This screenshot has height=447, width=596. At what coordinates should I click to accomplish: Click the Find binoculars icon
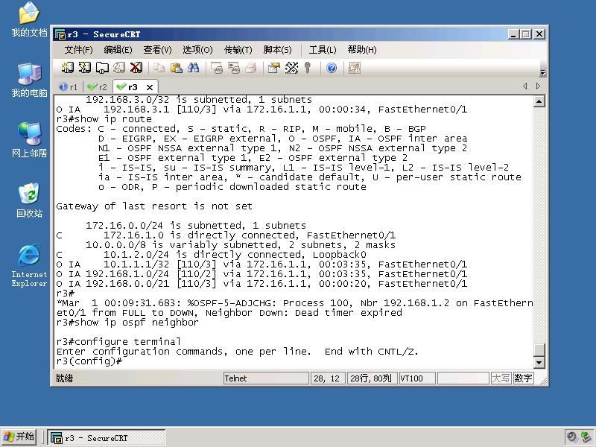pos(193,68)
